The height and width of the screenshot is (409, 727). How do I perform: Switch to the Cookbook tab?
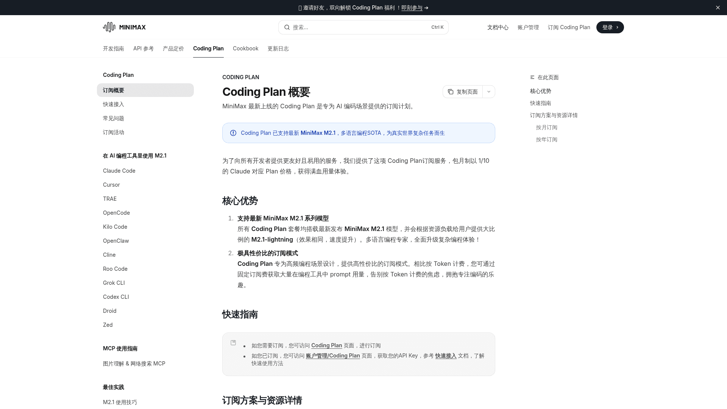pyautogui.click(x=245, y=48)
